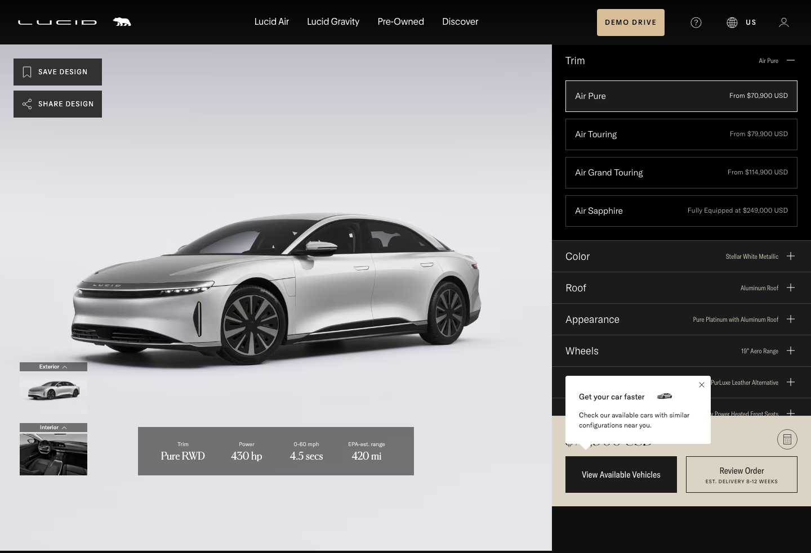Viewport: 811px width, 553px height.
Task: Click the globe region icon
Action: point(732,23)
